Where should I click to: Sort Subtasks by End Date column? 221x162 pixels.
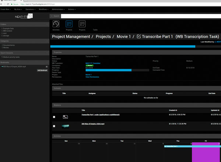coord(212,93)
